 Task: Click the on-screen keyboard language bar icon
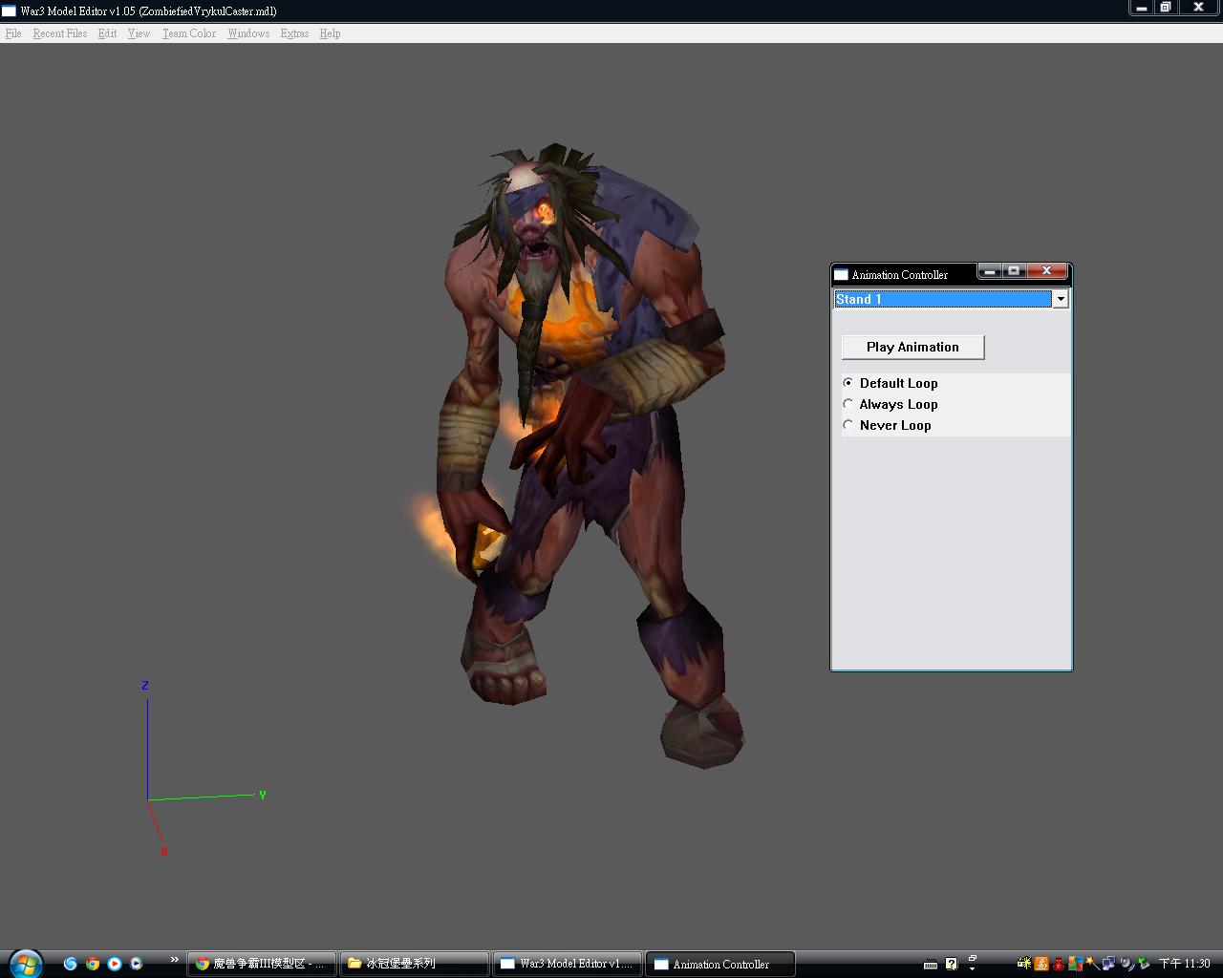[x=931, y=964]
